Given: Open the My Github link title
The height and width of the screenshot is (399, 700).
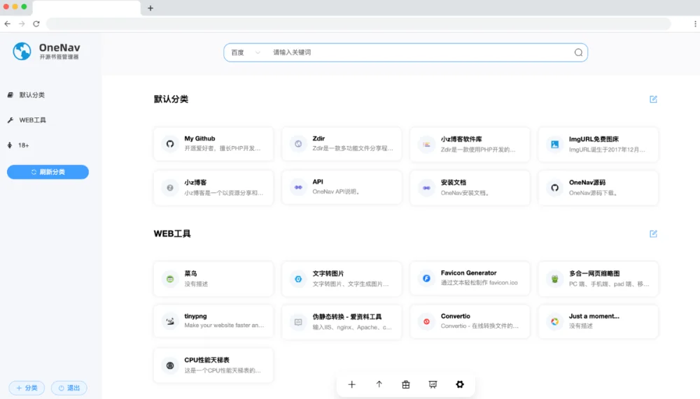Looking at the screenshot, I should pyautogui.click(x=199, y=138).
